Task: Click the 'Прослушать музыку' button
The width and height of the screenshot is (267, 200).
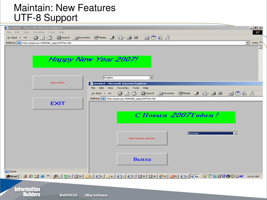Action: (x=142, y=138)
